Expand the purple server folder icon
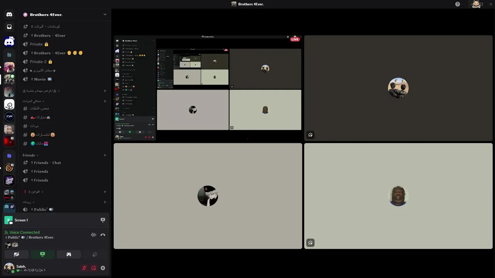This screenshot has height=278, width=495. click(9, 156)
